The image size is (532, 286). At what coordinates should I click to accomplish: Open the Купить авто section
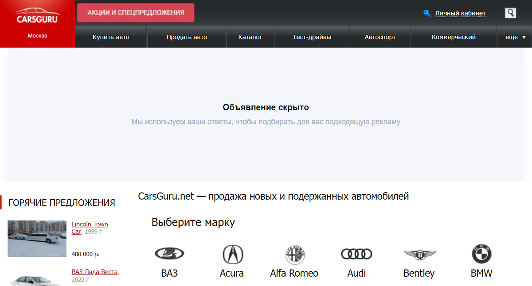(x=111, y=37)
